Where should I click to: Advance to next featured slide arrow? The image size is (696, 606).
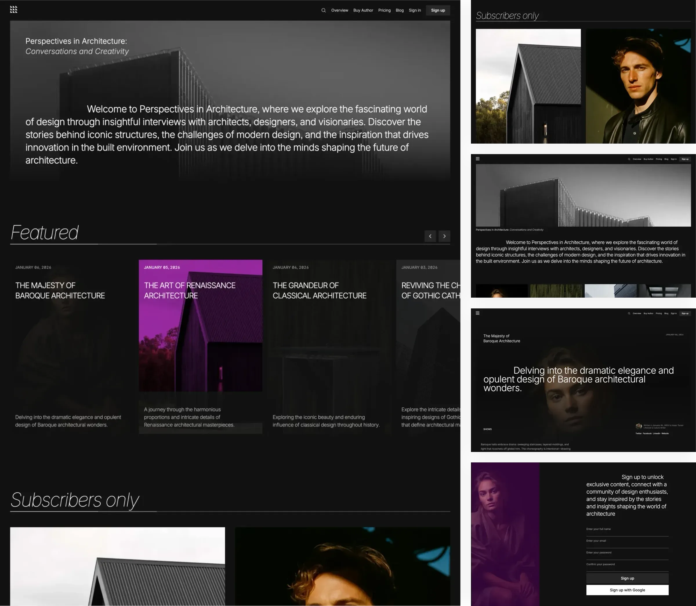[444, 236]
